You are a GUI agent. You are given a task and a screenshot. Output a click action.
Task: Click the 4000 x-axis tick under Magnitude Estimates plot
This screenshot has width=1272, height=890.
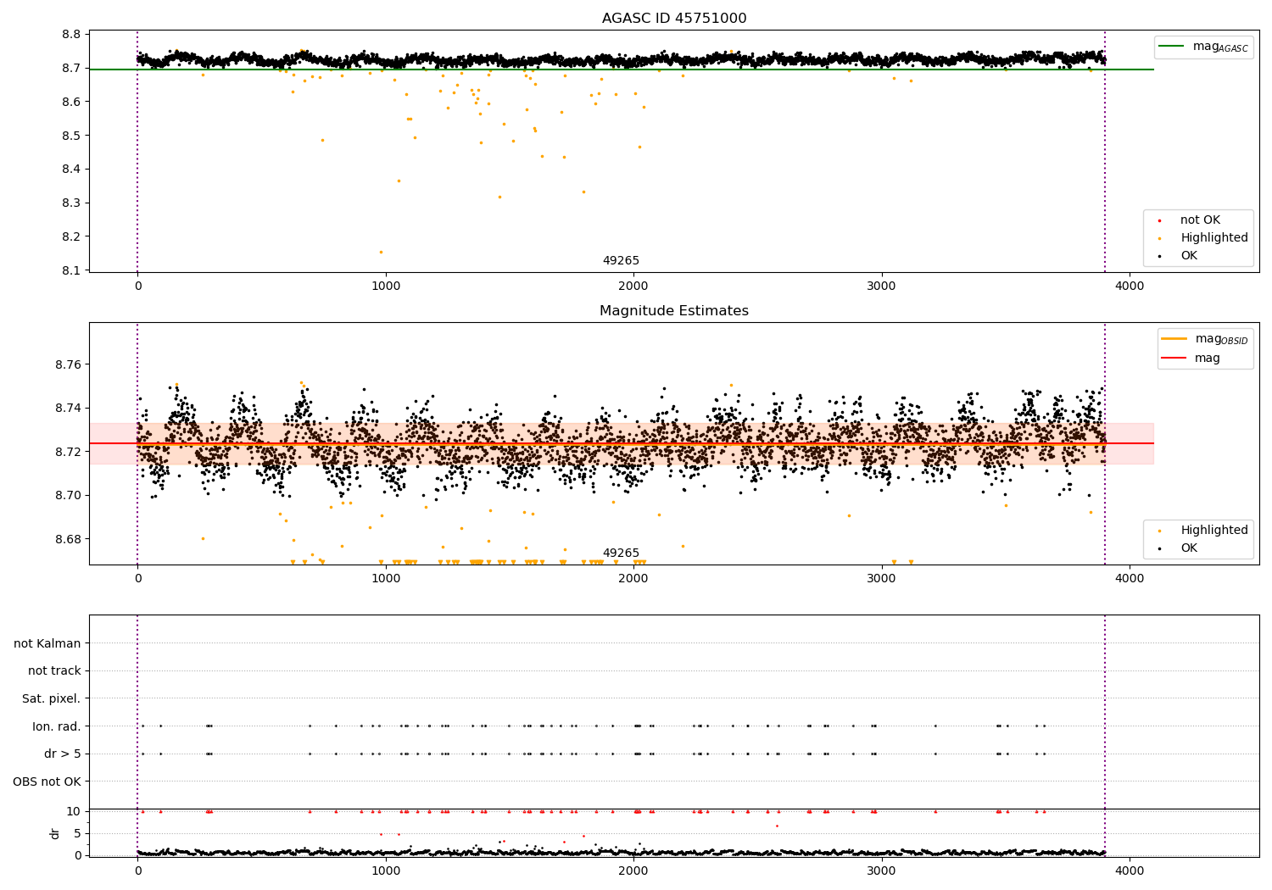click(1130, 579)
